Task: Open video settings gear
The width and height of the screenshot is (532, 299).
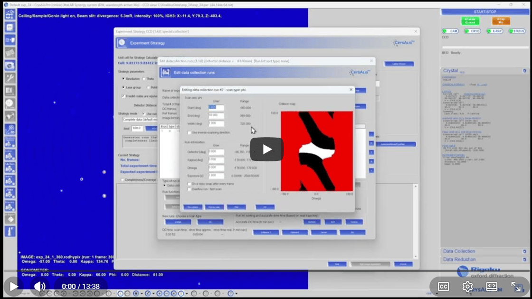Action: point(467,286)
